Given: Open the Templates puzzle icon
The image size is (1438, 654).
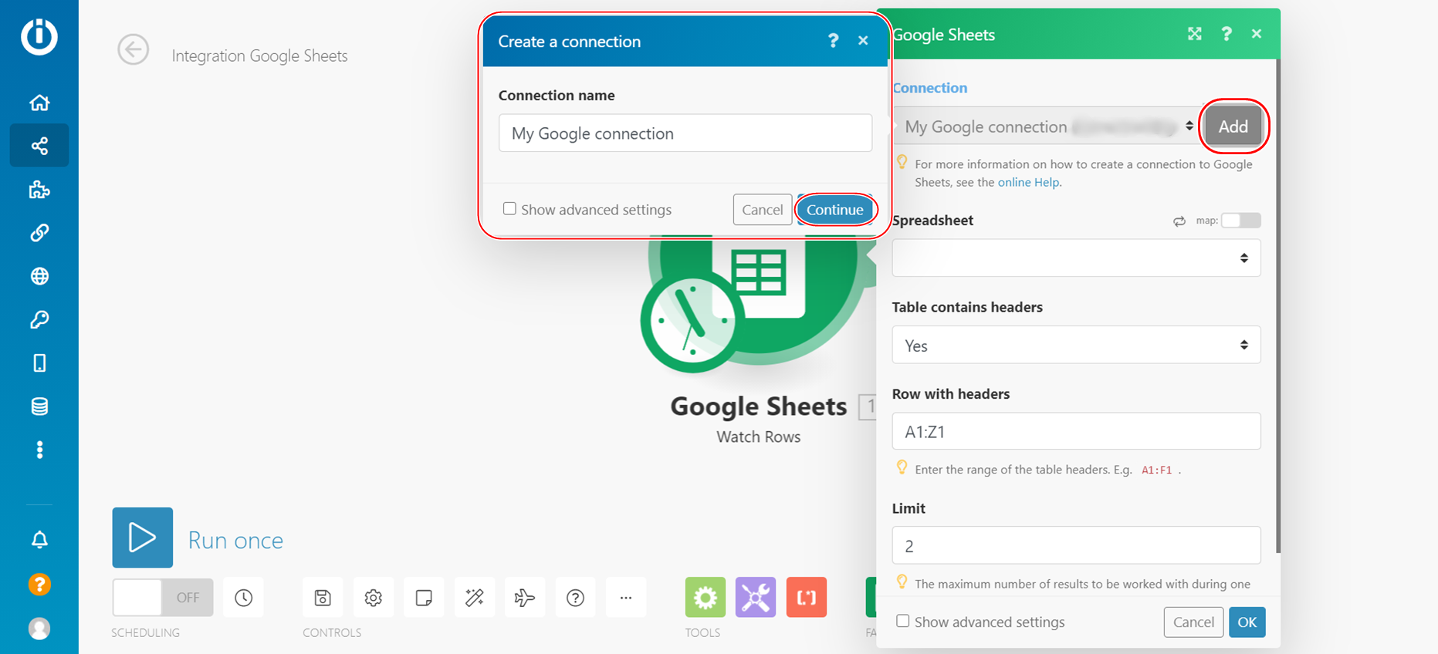Looking at the screenshot, I should (x=39, y=190).
